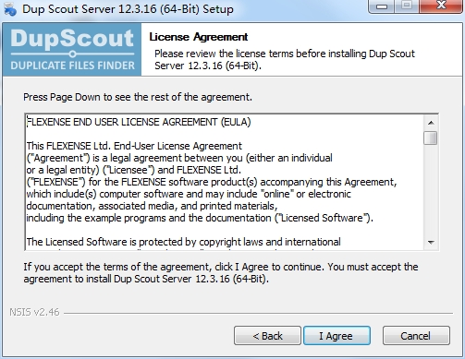Click the license scrollbar up arrow
This screenshot has height=359, width=465.
click(x=431, y=123)
